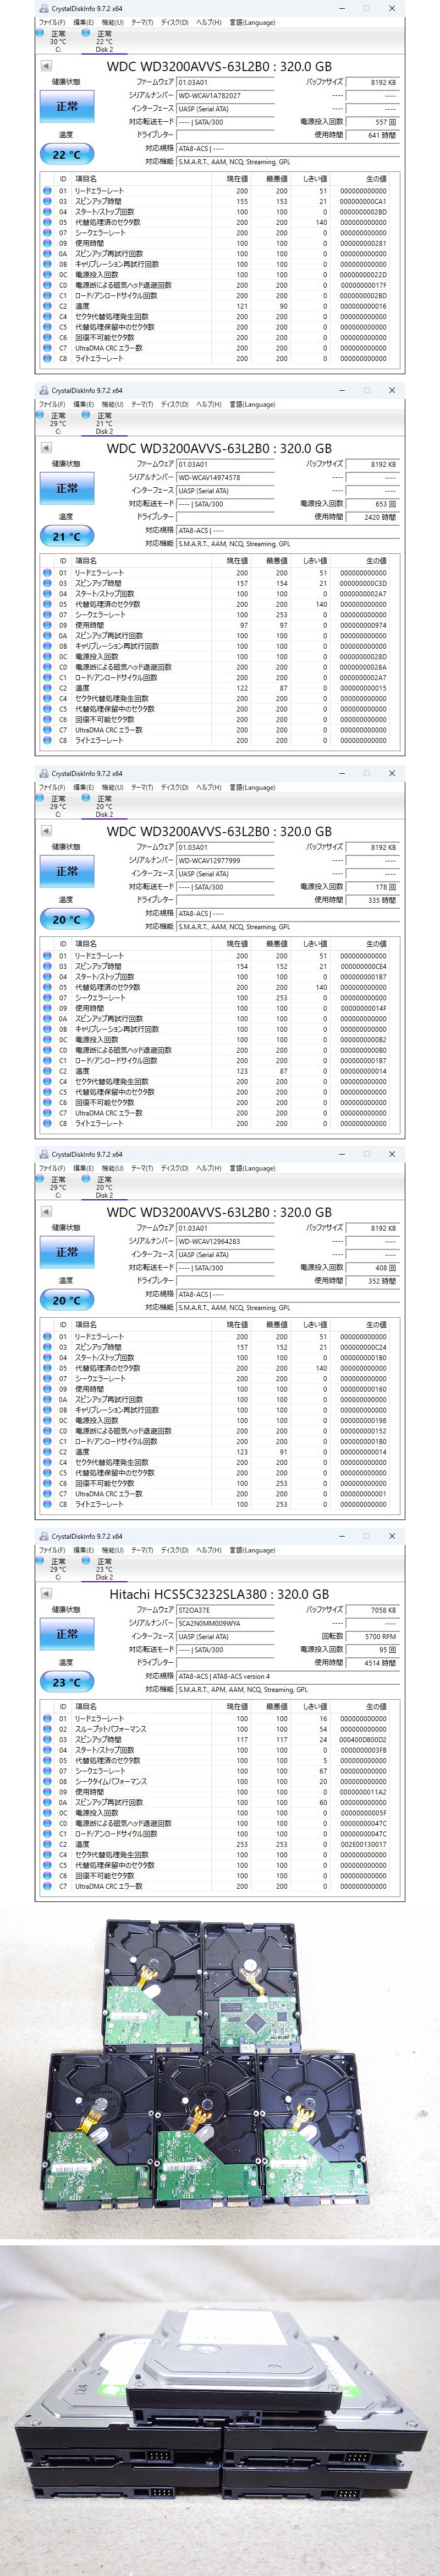Open the テーマ(T) menu in the 21 °C disk window
The height and width of the screenshot is (2576, 440).
click(x=142, y=404)
